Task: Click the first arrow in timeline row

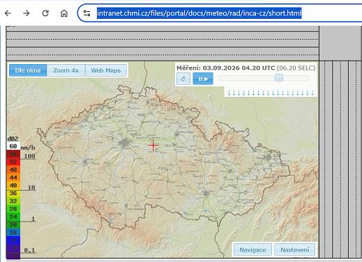Action: pos(229,93)
